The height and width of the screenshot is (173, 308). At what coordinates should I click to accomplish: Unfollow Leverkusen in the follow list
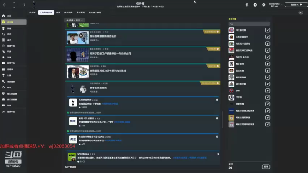[268, 70]
